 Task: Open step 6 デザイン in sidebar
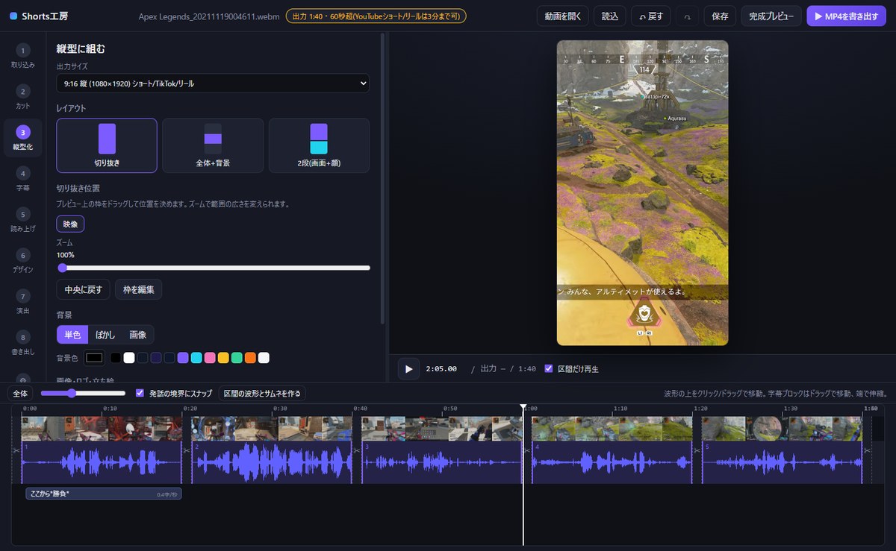click(22, 262)
